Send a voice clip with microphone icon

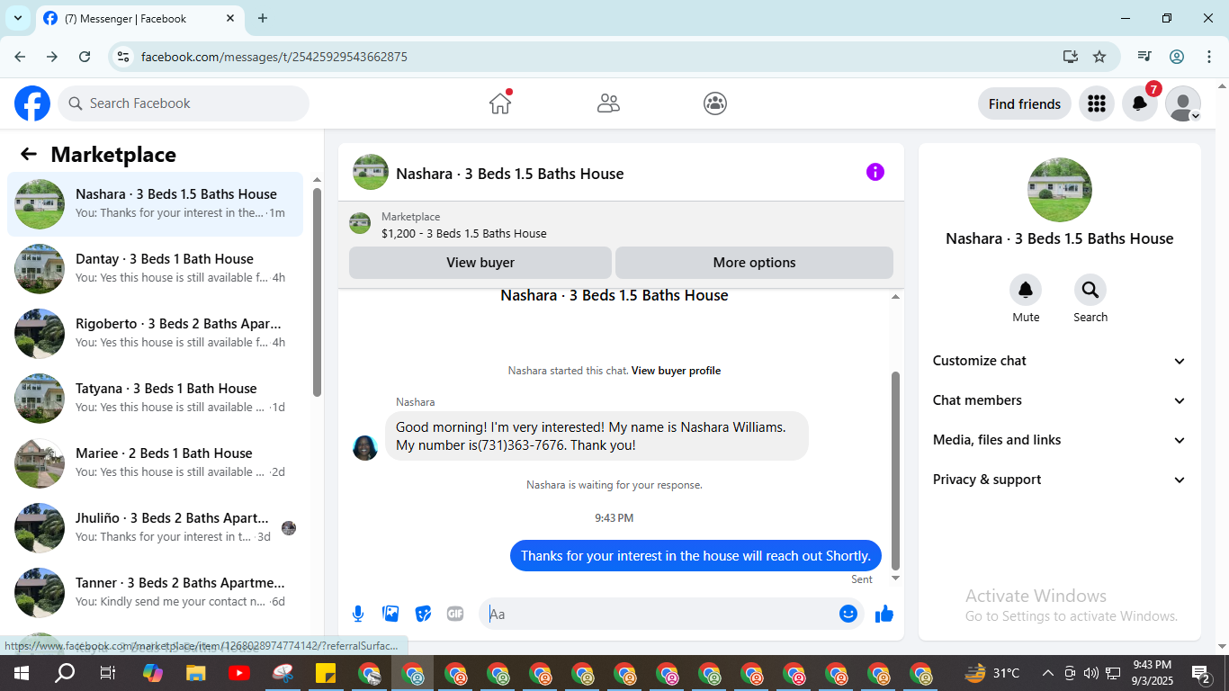(x=358, y=614)
